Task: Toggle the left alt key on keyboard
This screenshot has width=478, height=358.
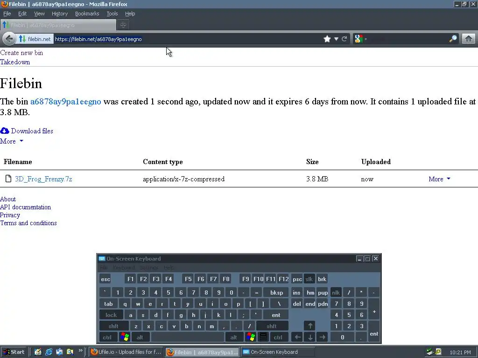Action: pyautogui.click(x=140, y=337)
